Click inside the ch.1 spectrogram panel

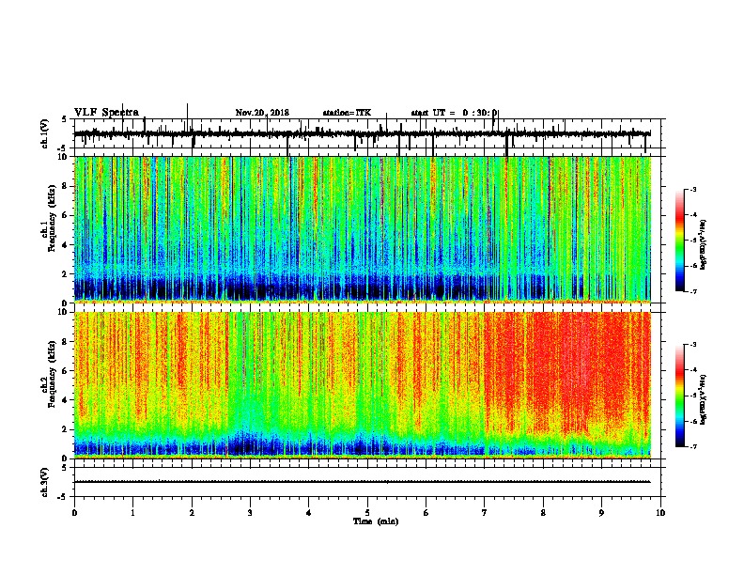[363, 229]
